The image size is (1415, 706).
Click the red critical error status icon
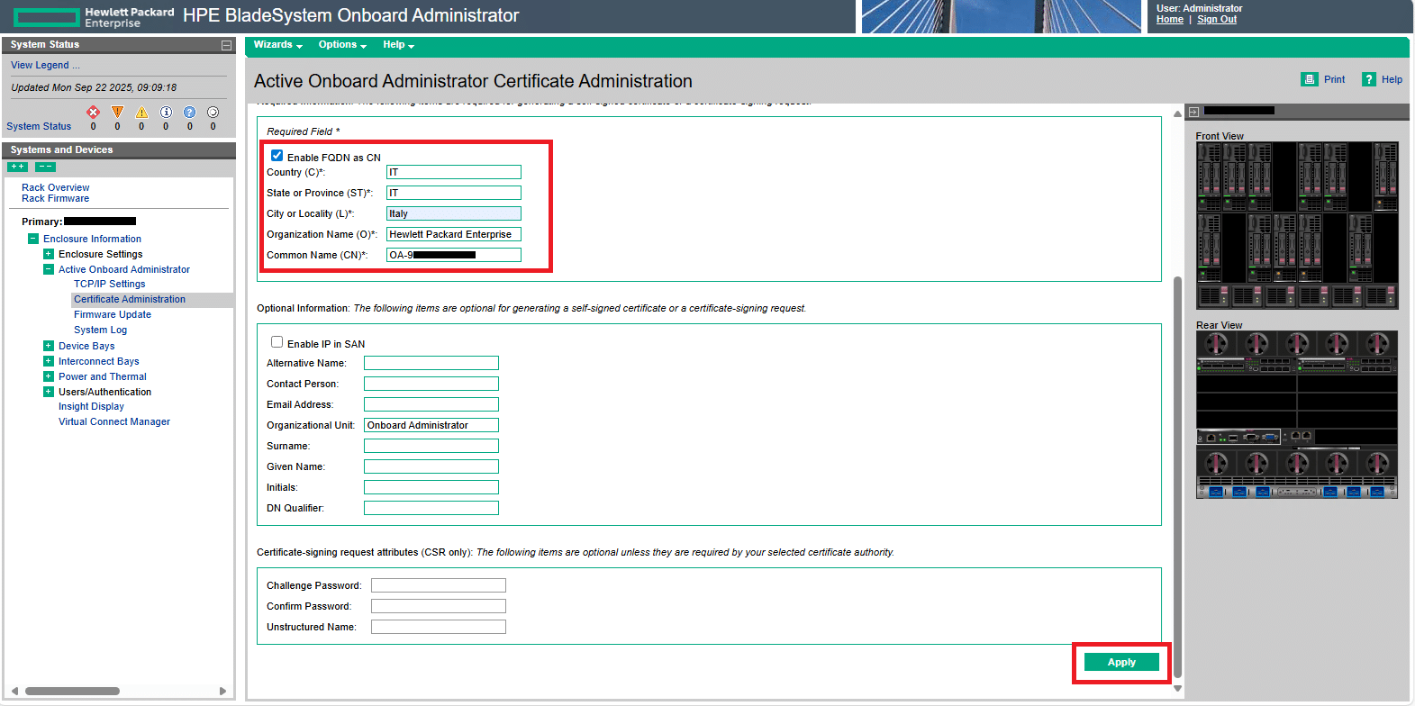point(93,113)
